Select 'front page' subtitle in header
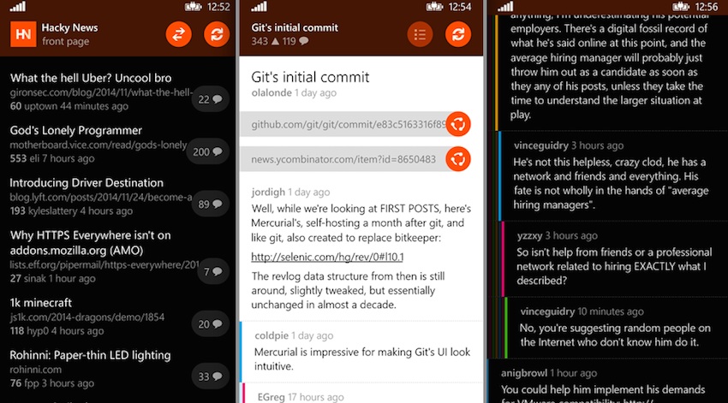728x403 pixels. coord(65,41)
